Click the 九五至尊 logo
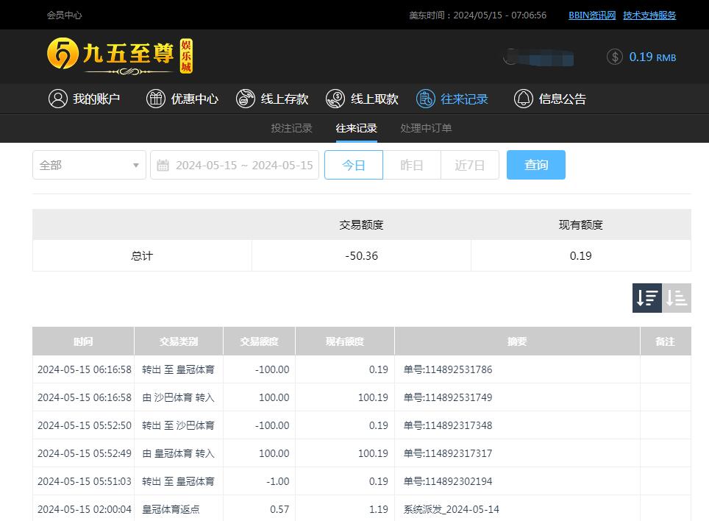Screen dimensions: 709x521 point(119,56)
